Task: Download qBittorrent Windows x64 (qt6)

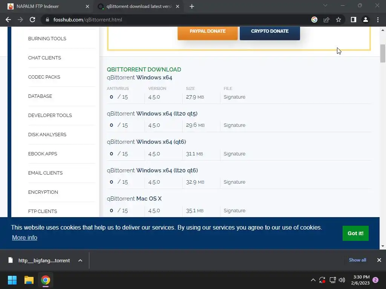Action: pos(146,142)
